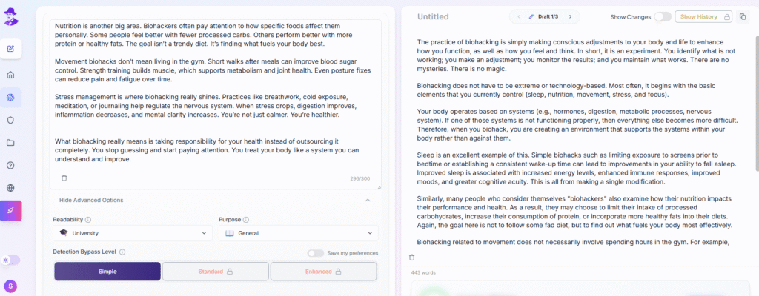
Task: Click the new document edit icon in sidebar
Action: [x=11, y=49]
